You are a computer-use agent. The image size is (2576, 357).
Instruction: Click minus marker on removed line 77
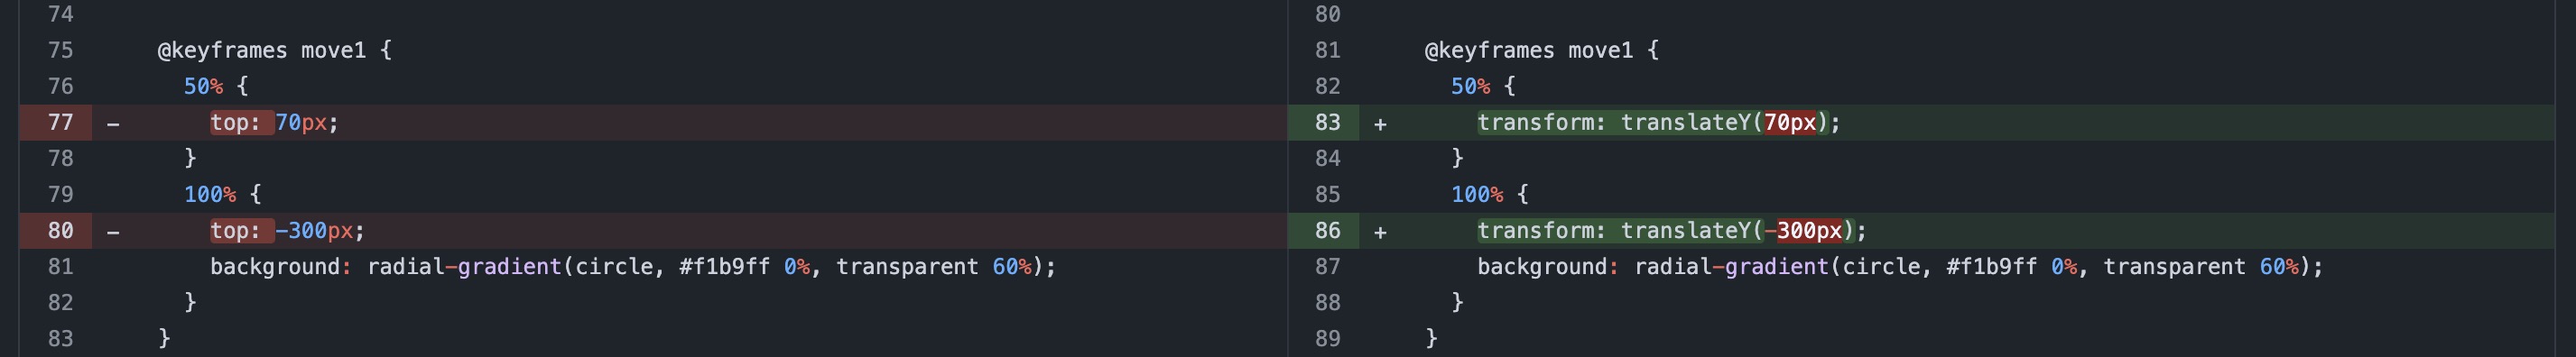pyautogui.click(x=113, y=124)
